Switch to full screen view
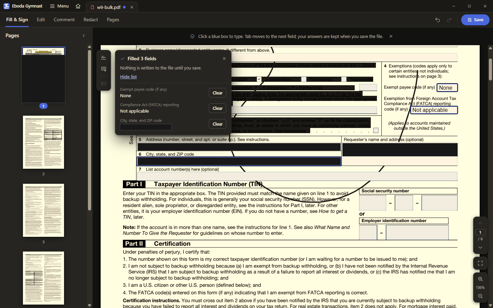This screenshot has width=493, height=308. coord(480,263)
